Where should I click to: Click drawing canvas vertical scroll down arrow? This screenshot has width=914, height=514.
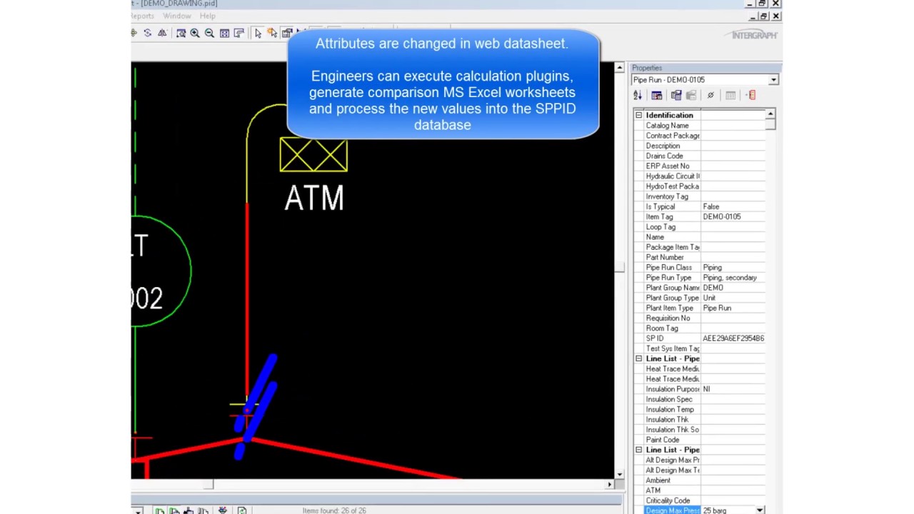point(619,474)
